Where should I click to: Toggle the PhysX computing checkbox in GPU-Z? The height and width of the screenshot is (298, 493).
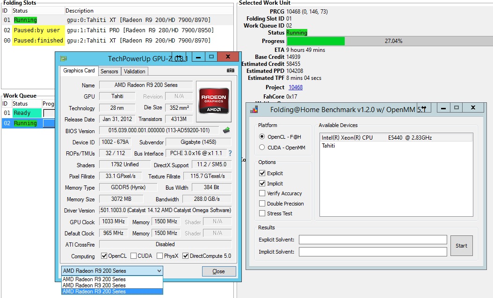[159, 256]
